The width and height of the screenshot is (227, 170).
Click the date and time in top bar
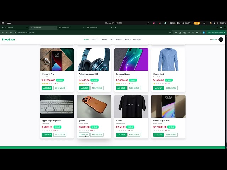coord(113,23)
